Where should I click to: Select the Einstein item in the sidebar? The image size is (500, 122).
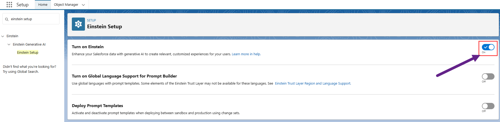point(12,36)
